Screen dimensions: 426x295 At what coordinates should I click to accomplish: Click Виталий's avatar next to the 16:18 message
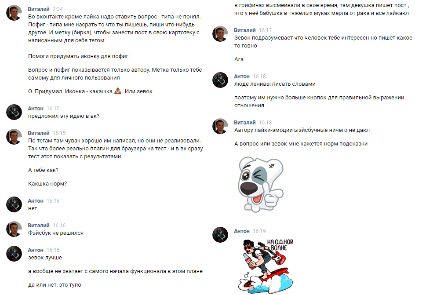(220, 126)
